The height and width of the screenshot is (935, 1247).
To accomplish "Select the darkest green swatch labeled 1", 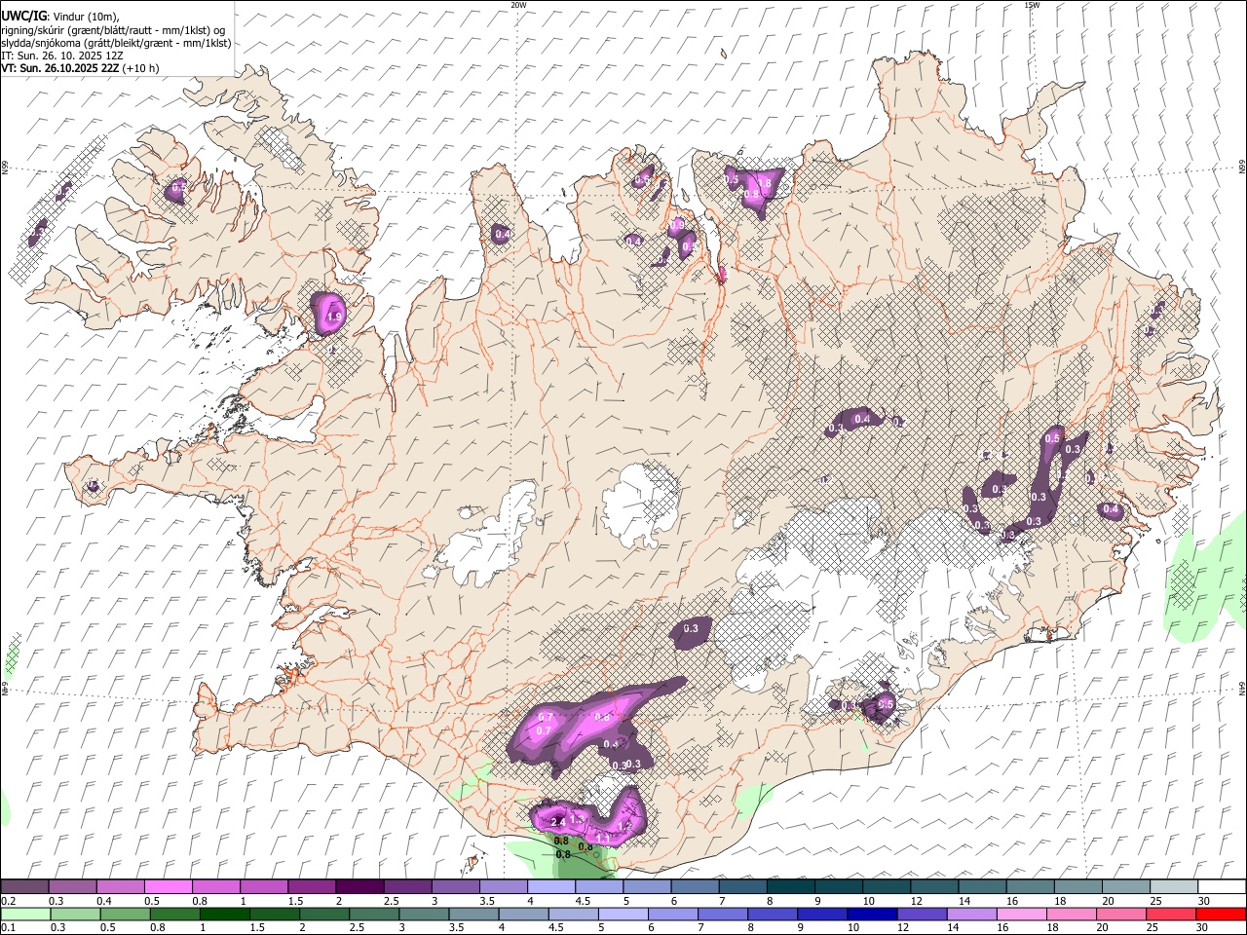I will tap(224, 914).
